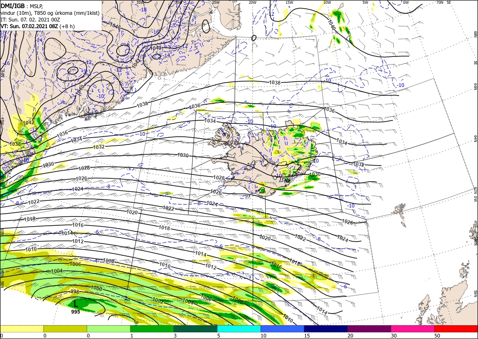Click the 10W longitude label
The height and width of the screenshot is (339, 478).
[x=327, y=2]
